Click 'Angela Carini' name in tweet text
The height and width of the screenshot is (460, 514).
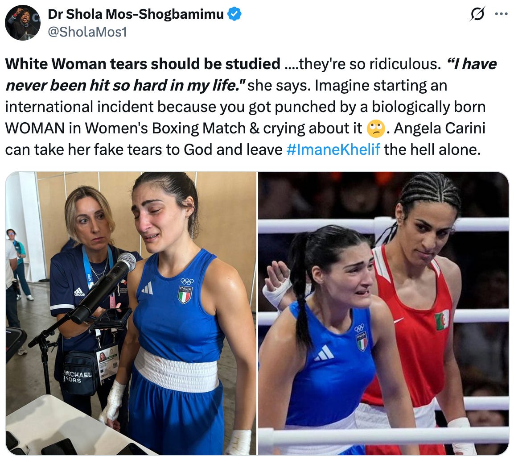click(439, 128)
